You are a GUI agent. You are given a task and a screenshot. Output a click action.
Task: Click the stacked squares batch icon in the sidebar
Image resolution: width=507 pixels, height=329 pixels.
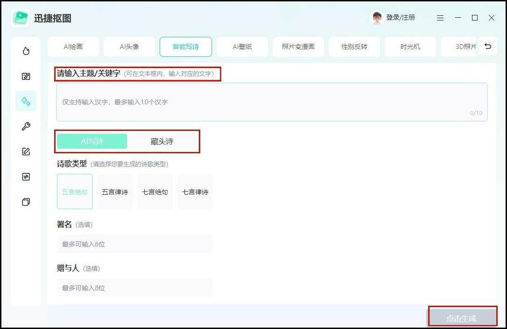[26, 202]
